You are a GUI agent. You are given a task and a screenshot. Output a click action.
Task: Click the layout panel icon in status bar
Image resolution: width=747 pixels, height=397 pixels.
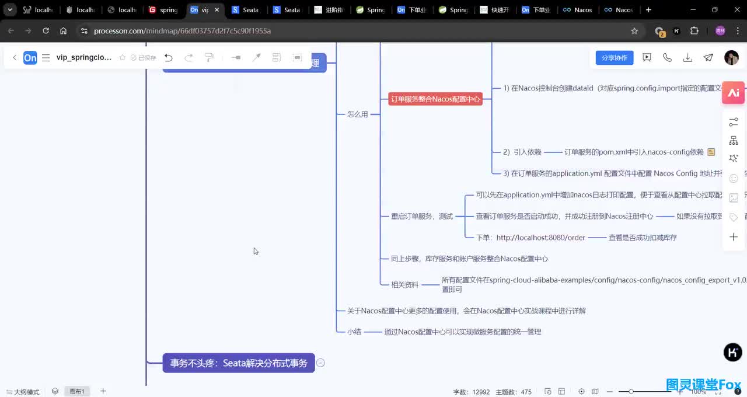pos(561,391)
